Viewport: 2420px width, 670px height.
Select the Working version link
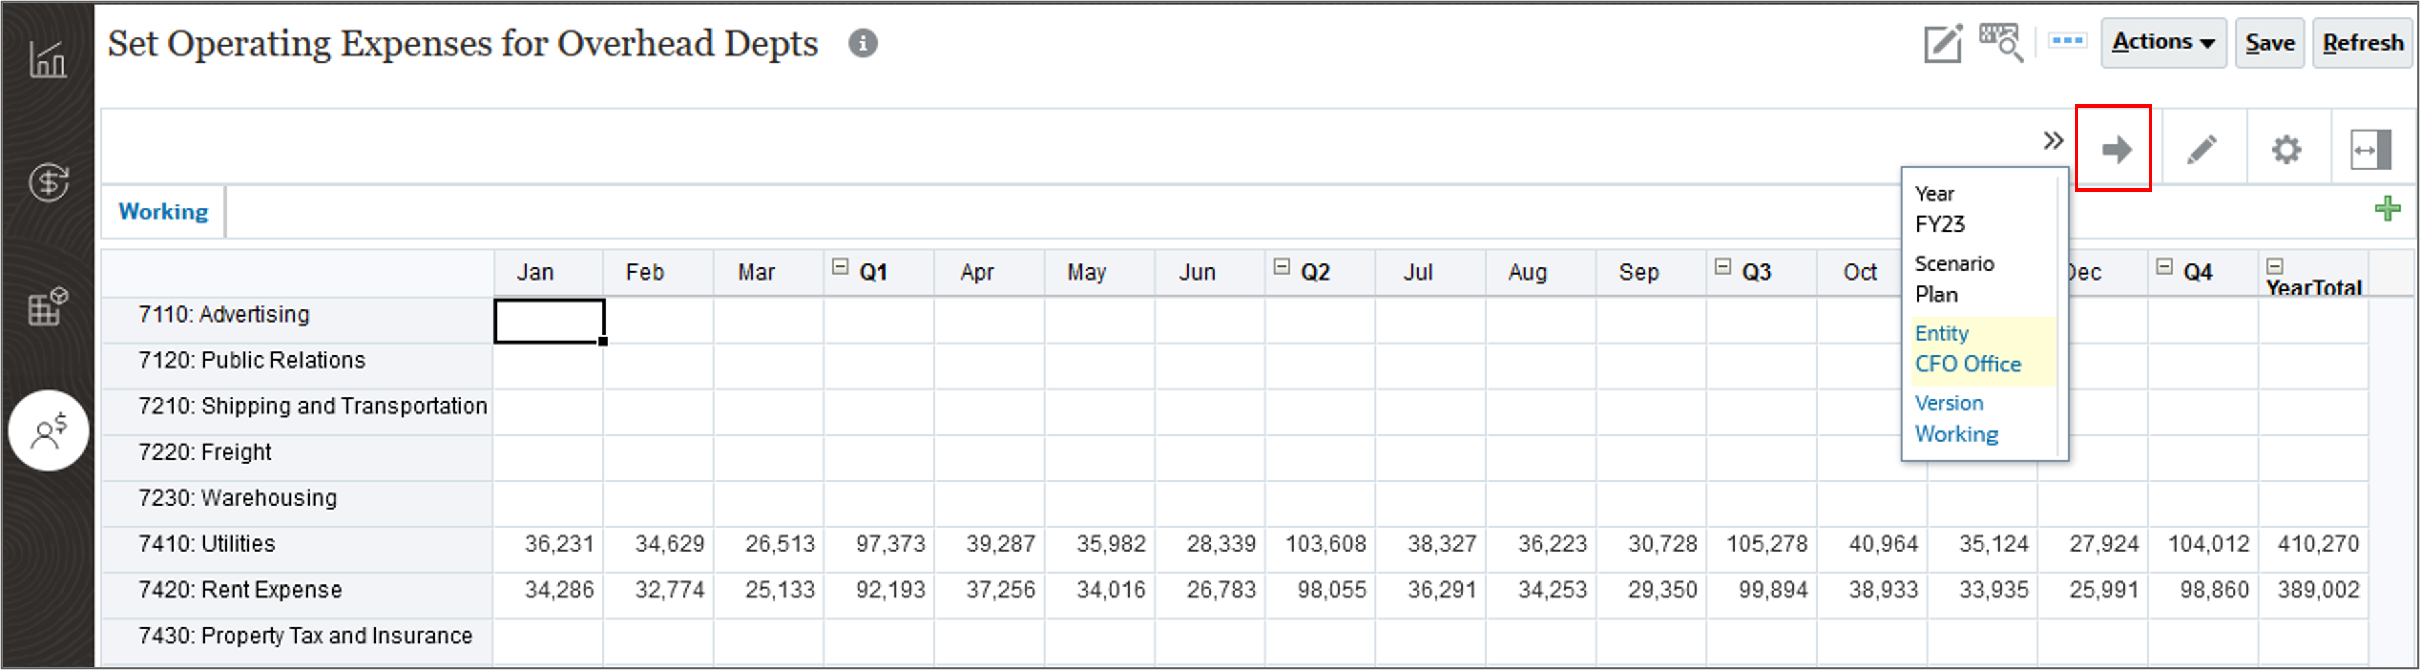click(x=1956, y=434)
